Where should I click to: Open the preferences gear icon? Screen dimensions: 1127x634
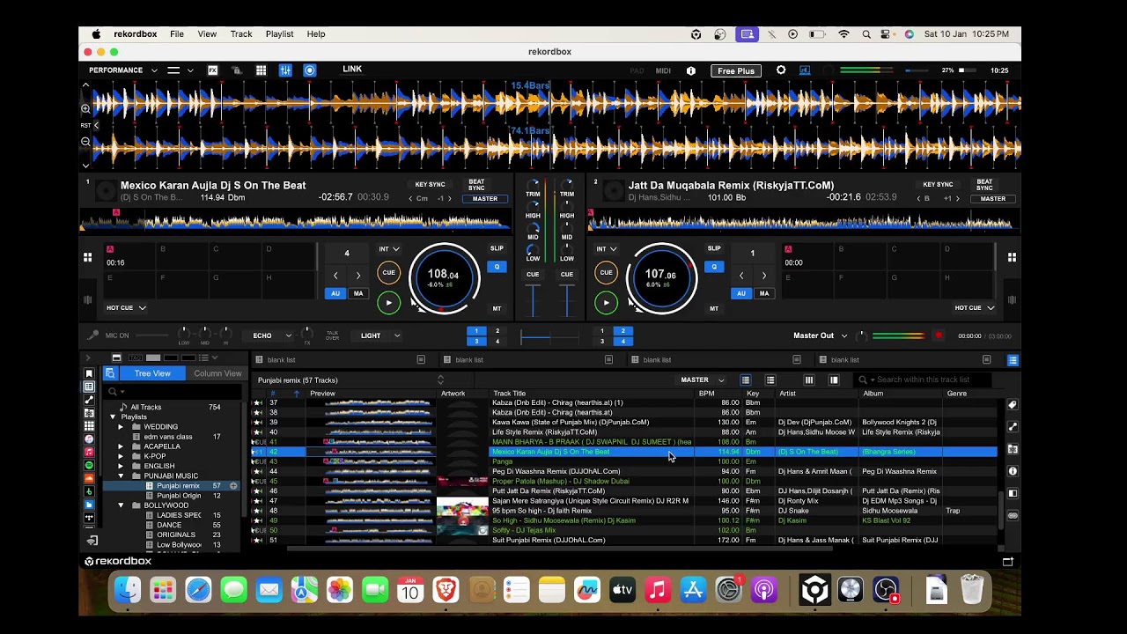[781, 70]
